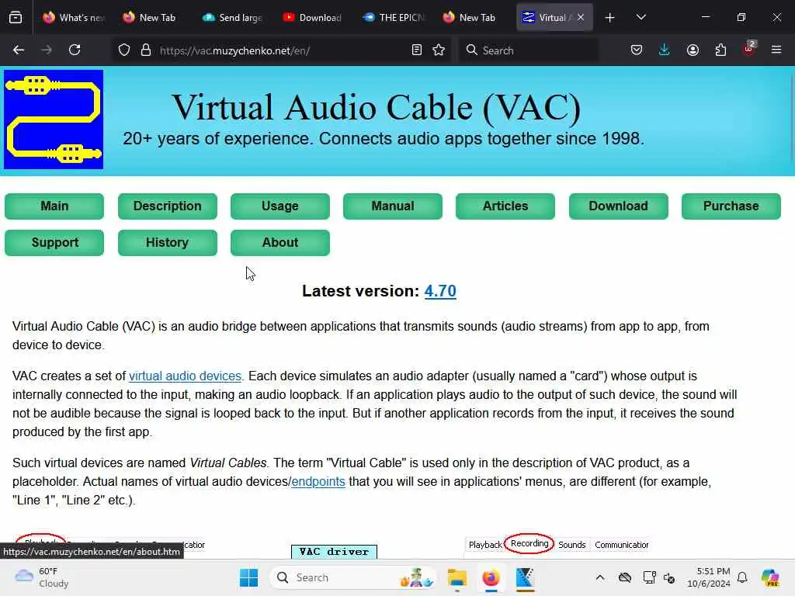
Task: Close the Virtual Audio Cable tab
Action: 581,18
